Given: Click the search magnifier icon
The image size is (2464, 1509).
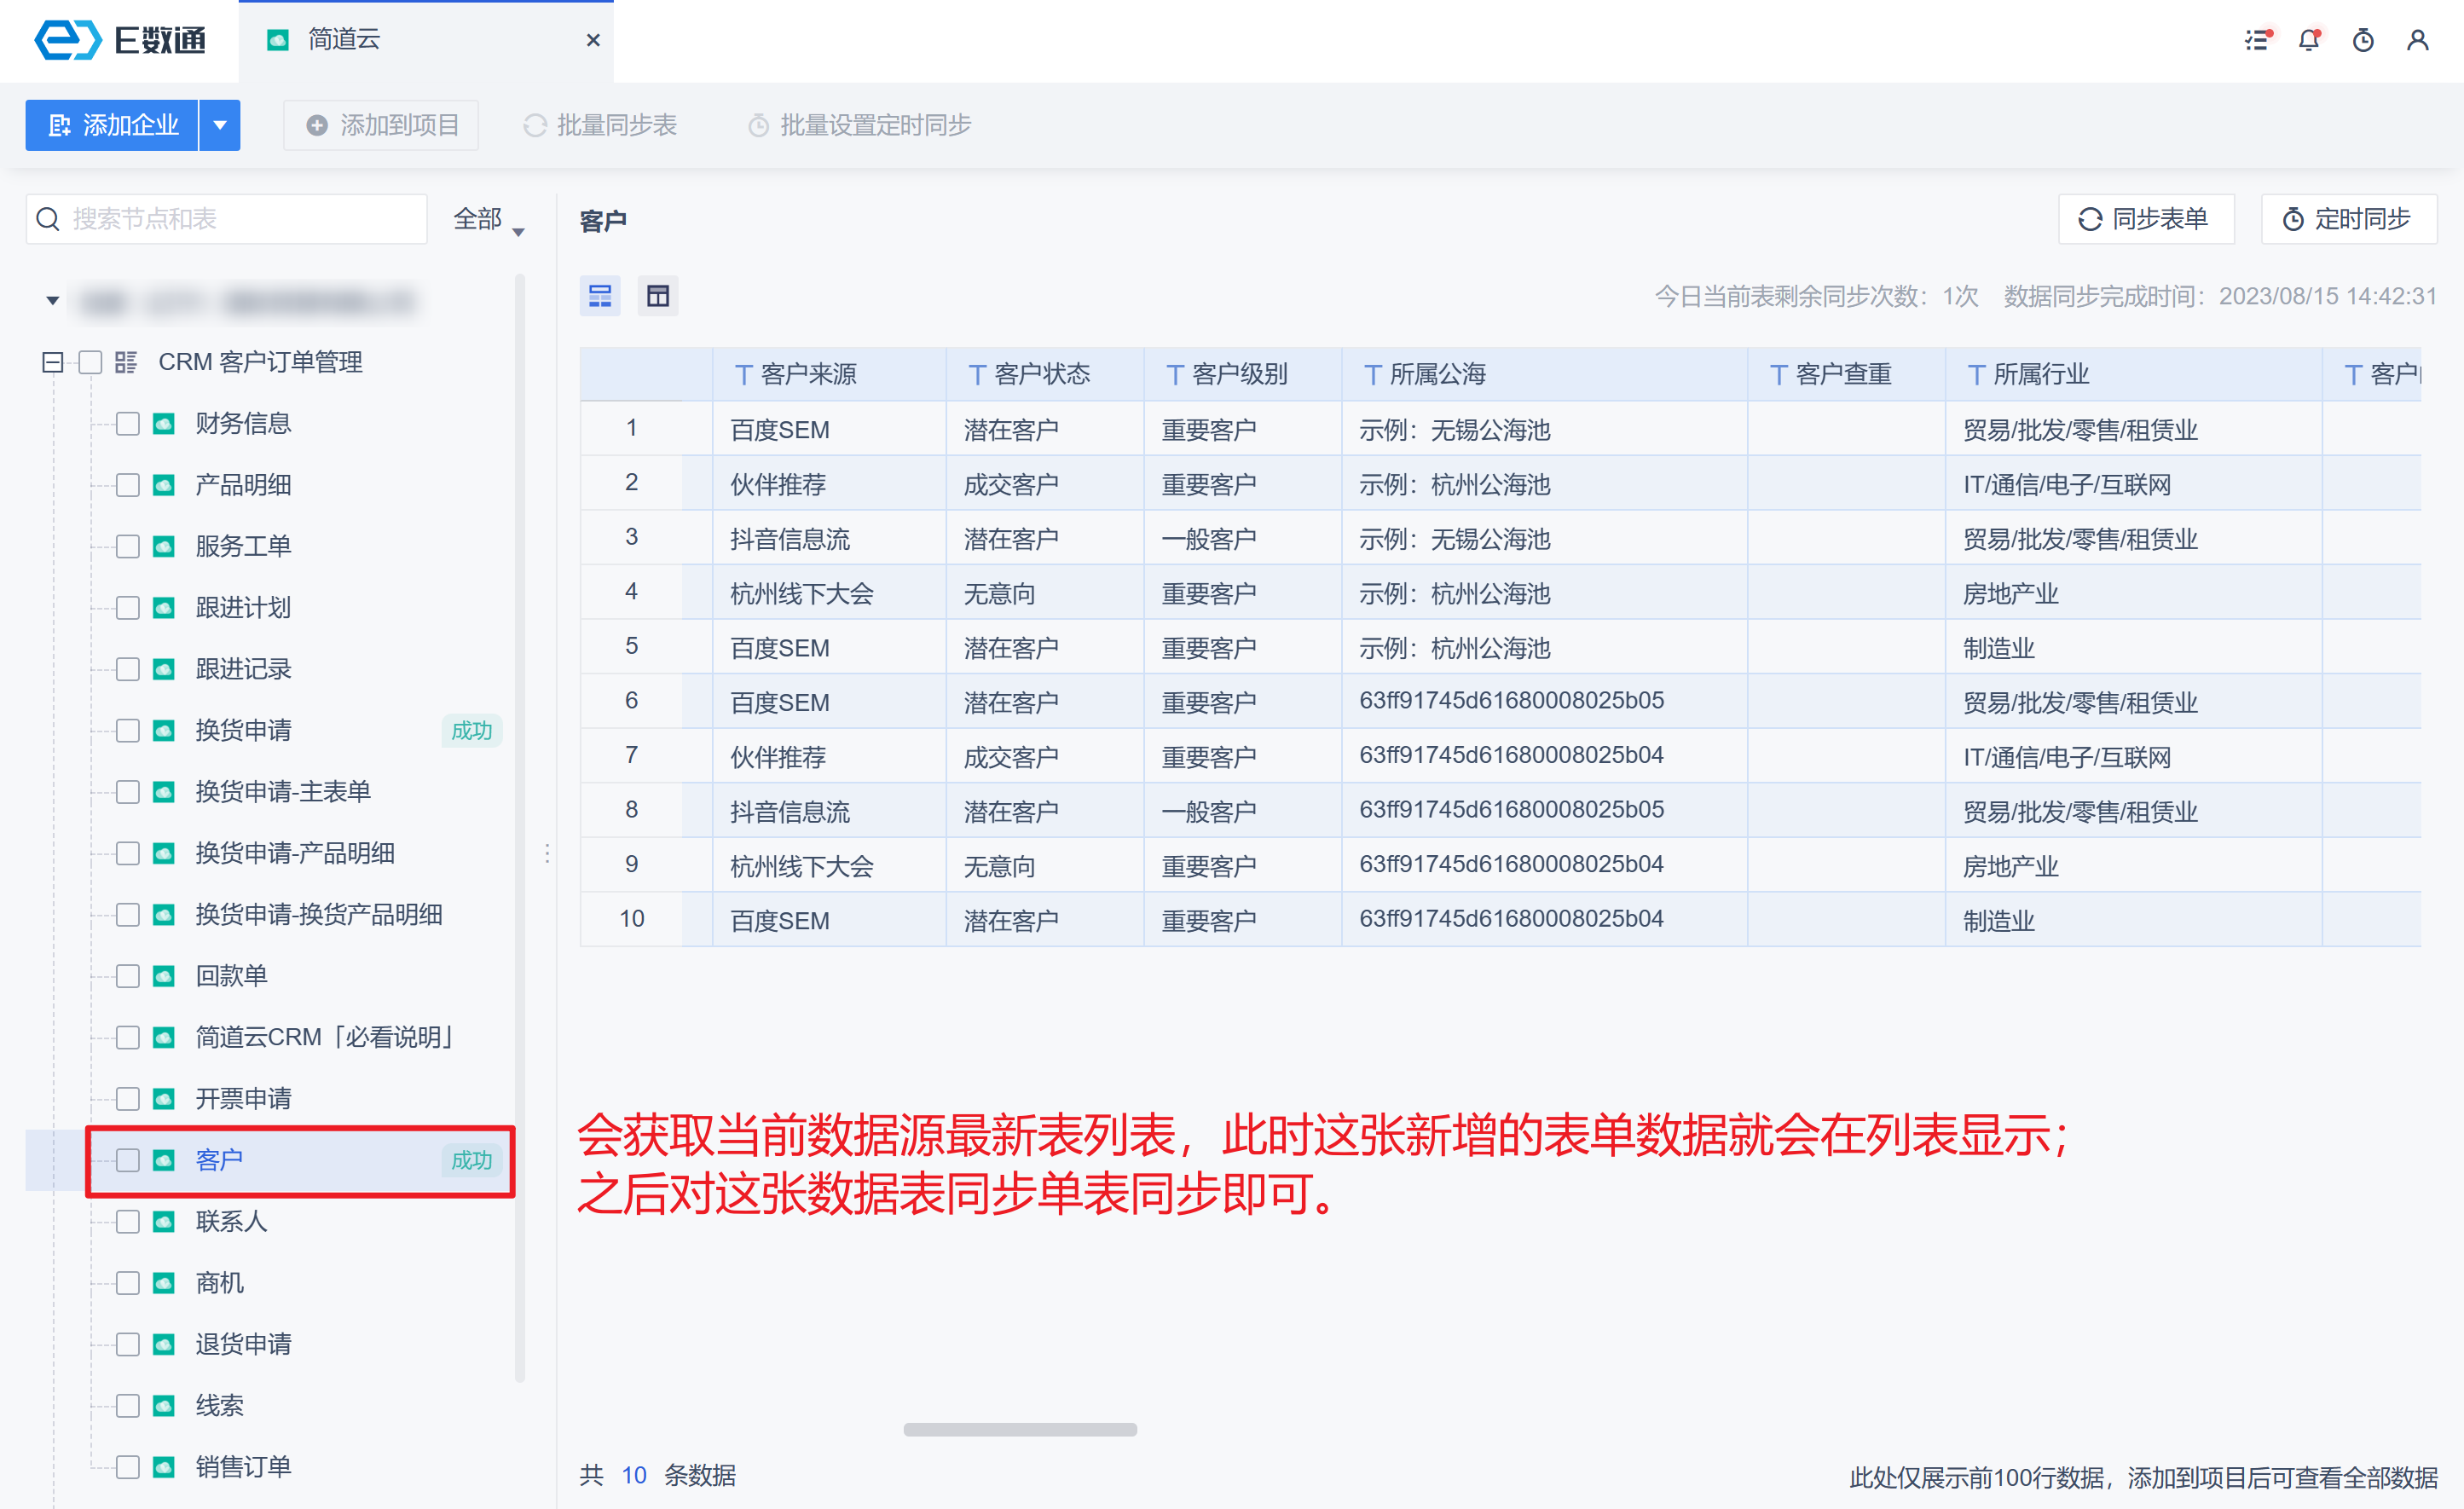Looking at the screenshot, I should tap(48, 219).
